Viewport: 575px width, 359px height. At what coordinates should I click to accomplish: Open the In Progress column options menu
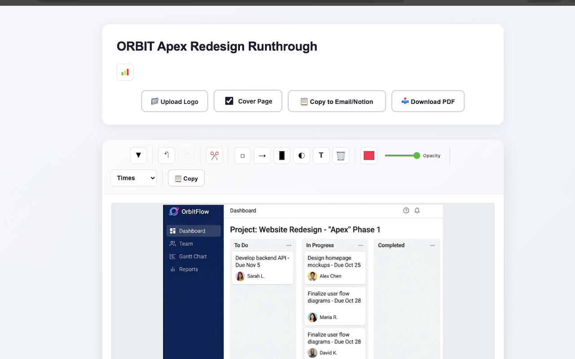click(360, 245)
